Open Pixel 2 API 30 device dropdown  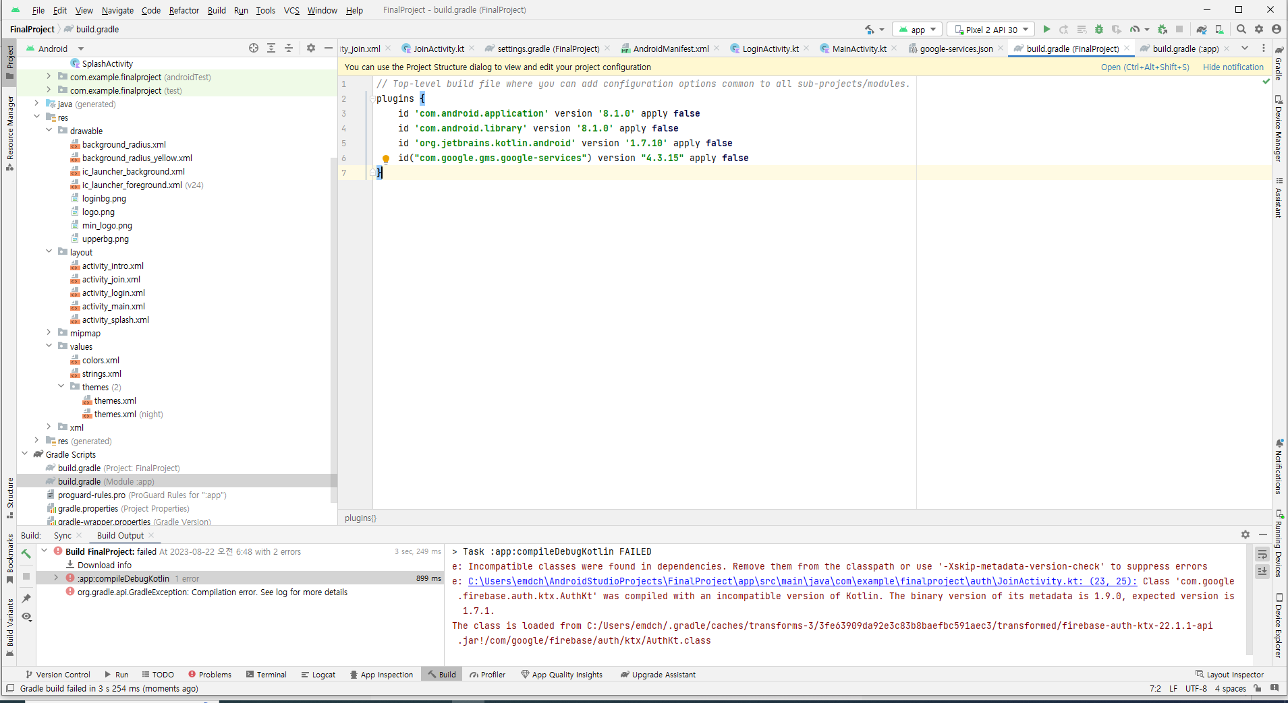click(990, 30)
